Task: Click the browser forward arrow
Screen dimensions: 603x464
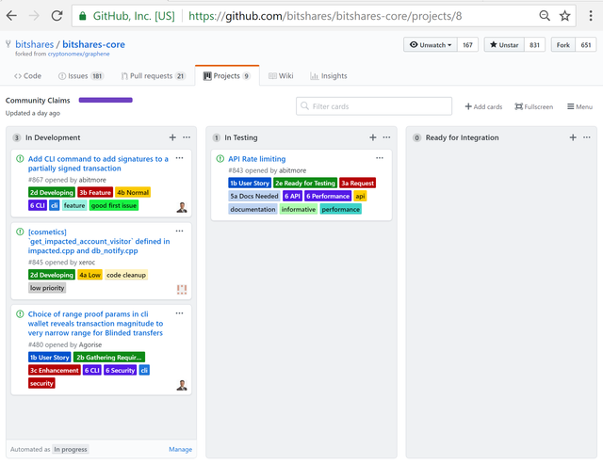Action: pos(34,16)
